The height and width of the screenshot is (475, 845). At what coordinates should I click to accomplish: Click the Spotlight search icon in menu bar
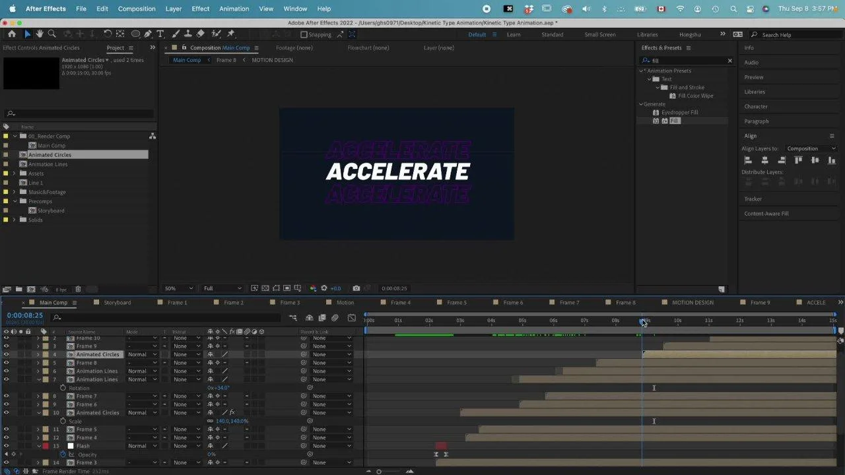pos(733,9)
